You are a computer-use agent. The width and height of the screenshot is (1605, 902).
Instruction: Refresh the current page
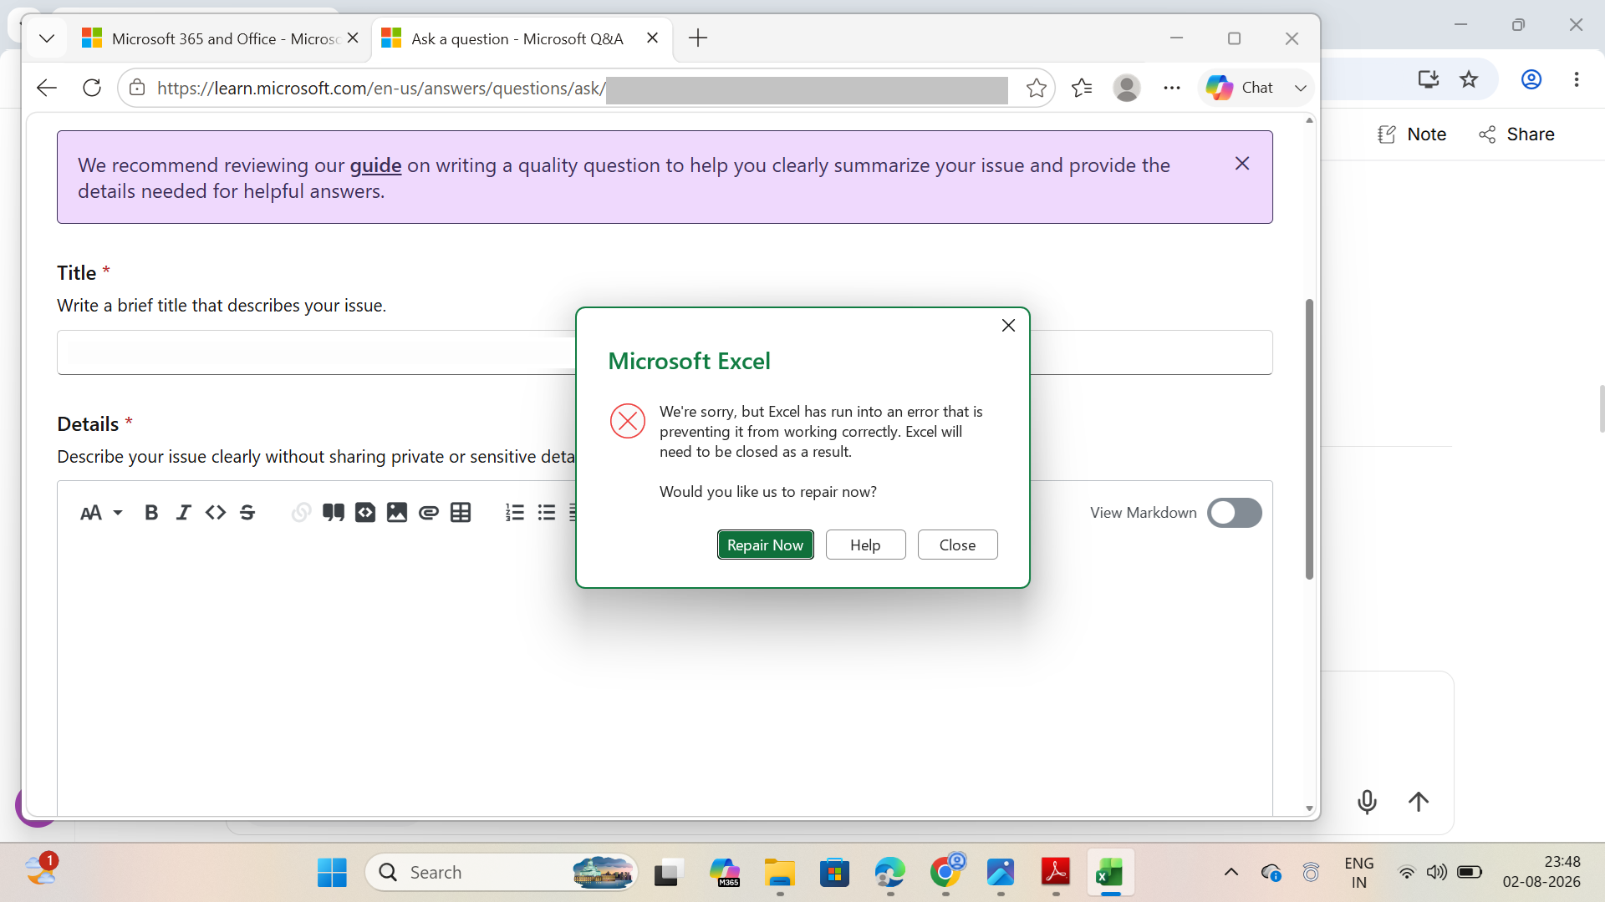[92, 88]
